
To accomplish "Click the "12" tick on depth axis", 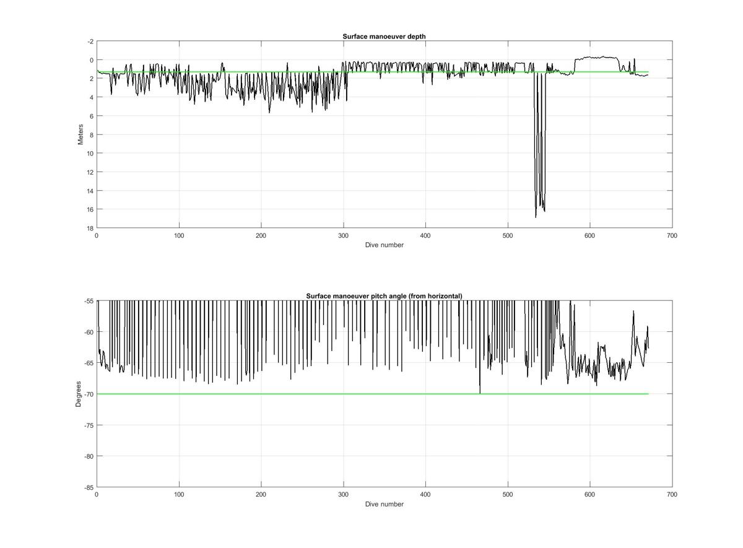I will (x=90, y=172).
